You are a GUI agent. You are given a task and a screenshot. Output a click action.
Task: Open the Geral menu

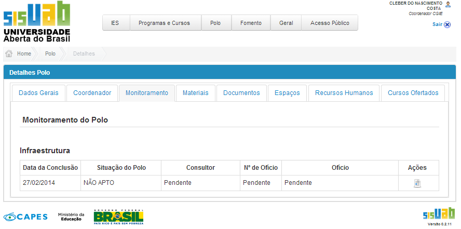coord(286,23)
